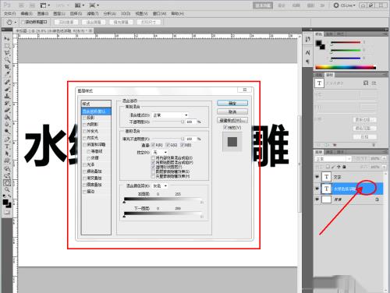Add a vector mask in Masks panel
The image size is (390, 293).
coord(374,83)
